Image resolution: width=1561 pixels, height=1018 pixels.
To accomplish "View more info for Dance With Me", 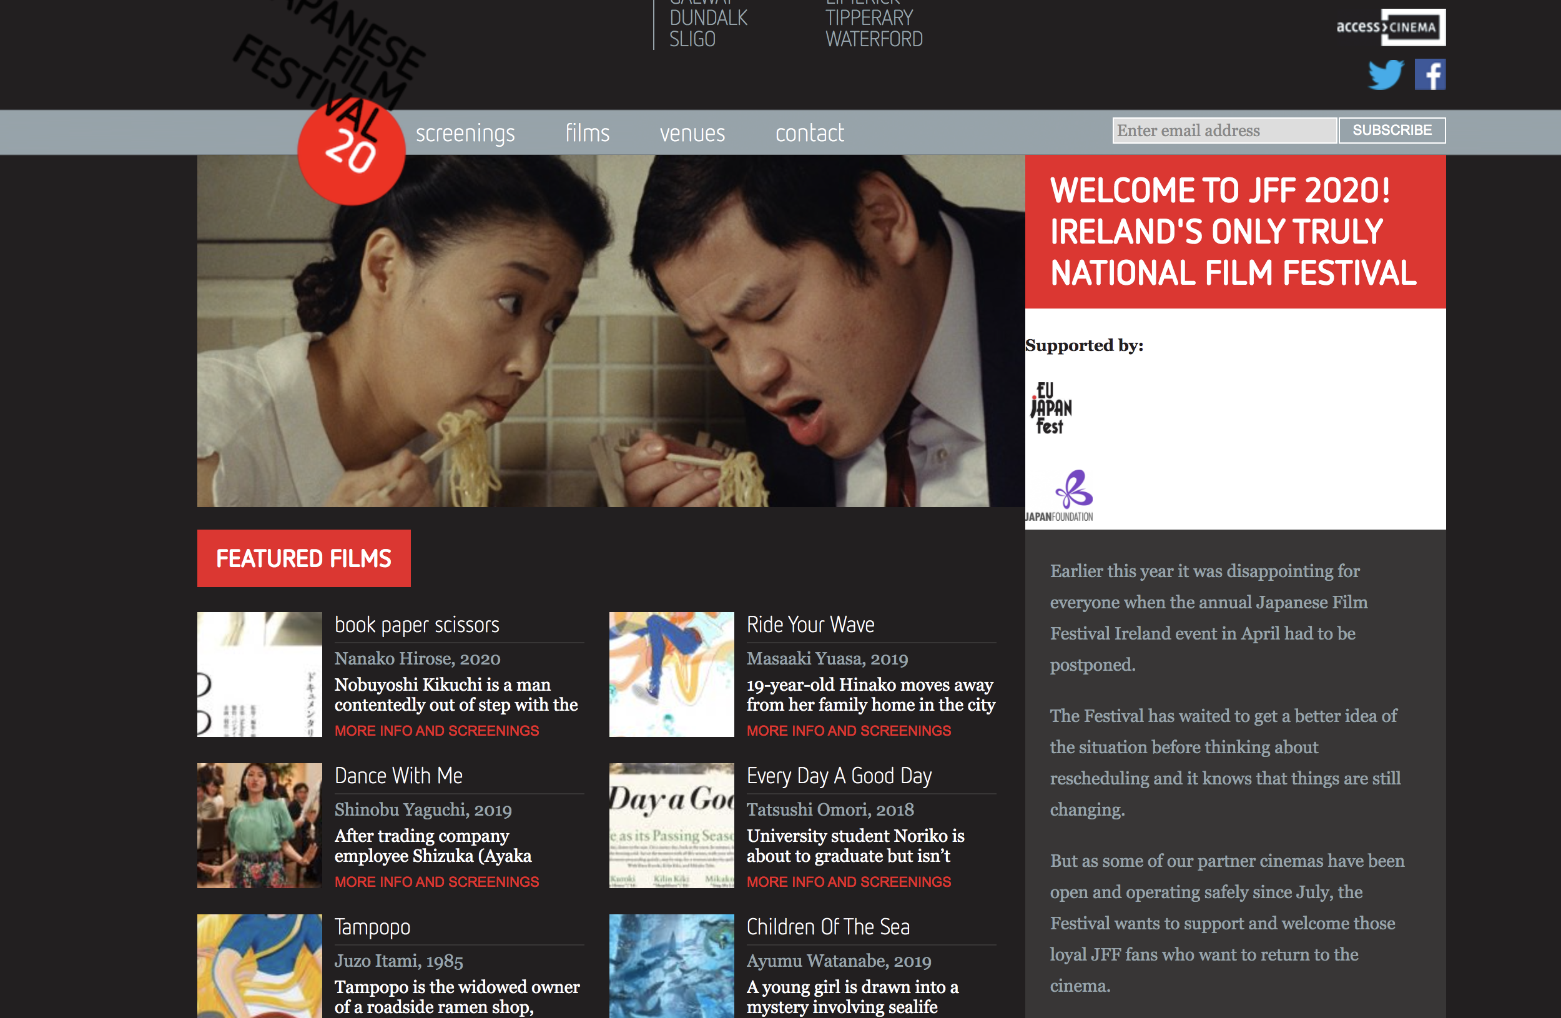I will pyautogui.click(x=437, y=882).
